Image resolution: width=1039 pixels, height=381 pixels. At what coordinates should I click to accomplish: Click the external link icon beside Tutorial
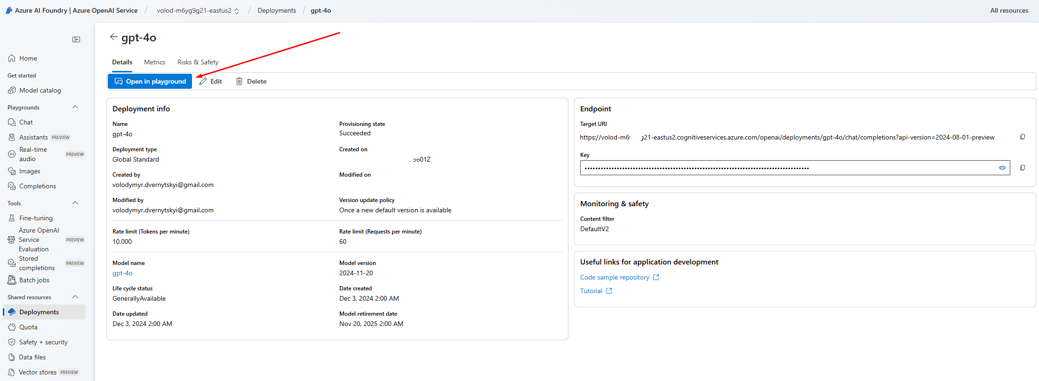[609, 291]
